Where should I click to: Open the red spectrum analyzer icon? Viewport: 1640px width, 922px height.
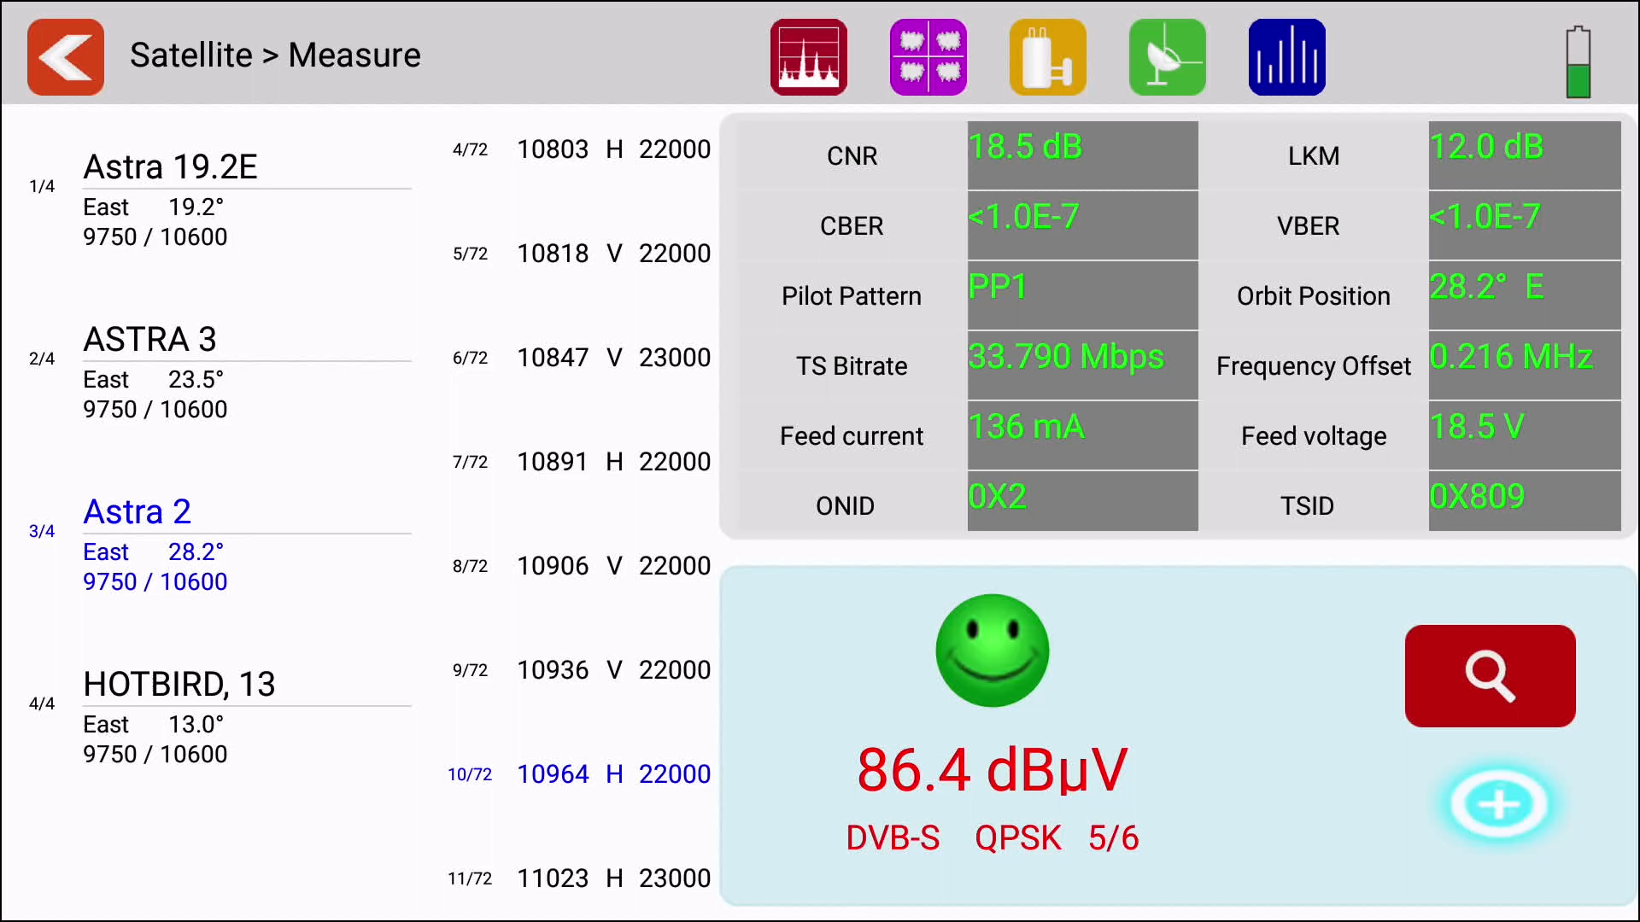tap(808, 56)
